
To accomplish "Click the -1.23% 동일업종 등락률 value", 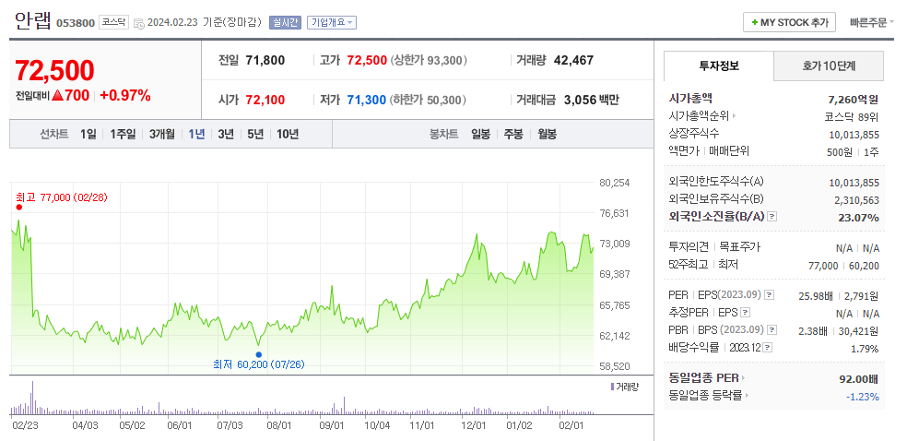I will pos(862,397).
